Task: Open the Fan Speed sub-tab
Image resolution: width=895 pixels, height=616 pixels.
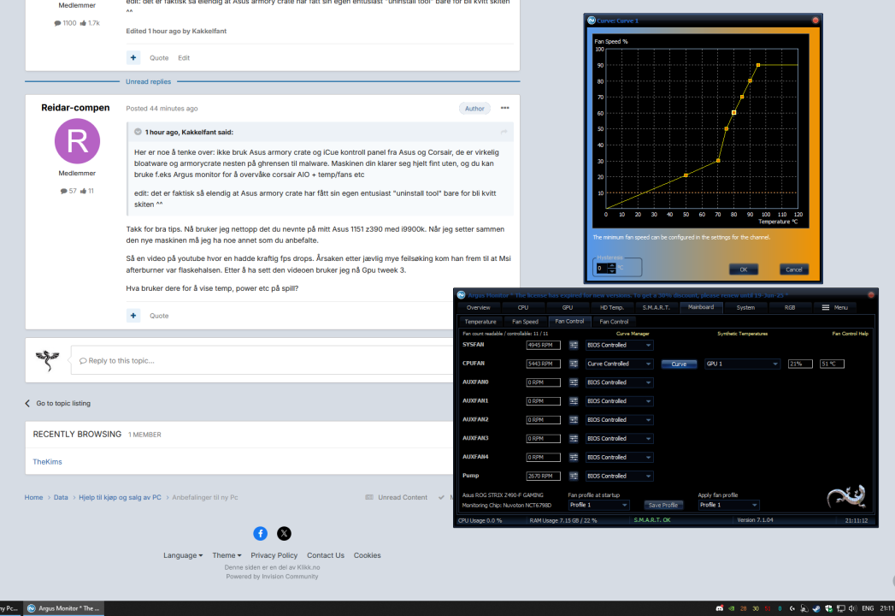Action: [525, 322]
